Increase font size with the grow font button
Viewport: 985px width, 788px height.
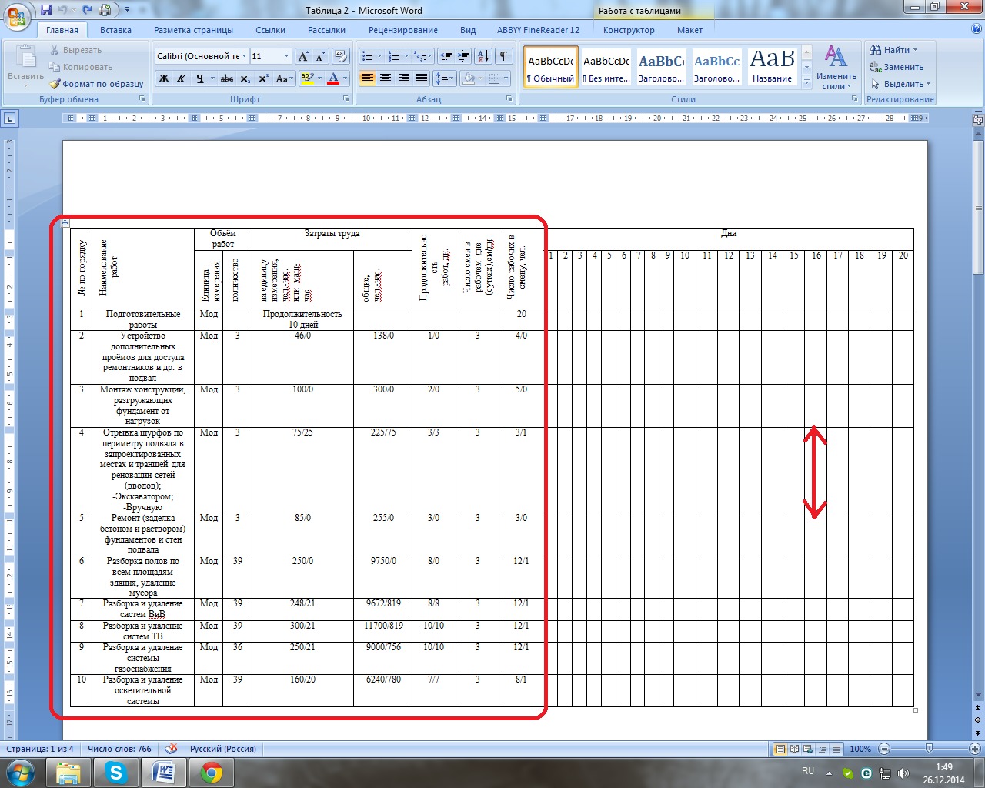[303, 56]
